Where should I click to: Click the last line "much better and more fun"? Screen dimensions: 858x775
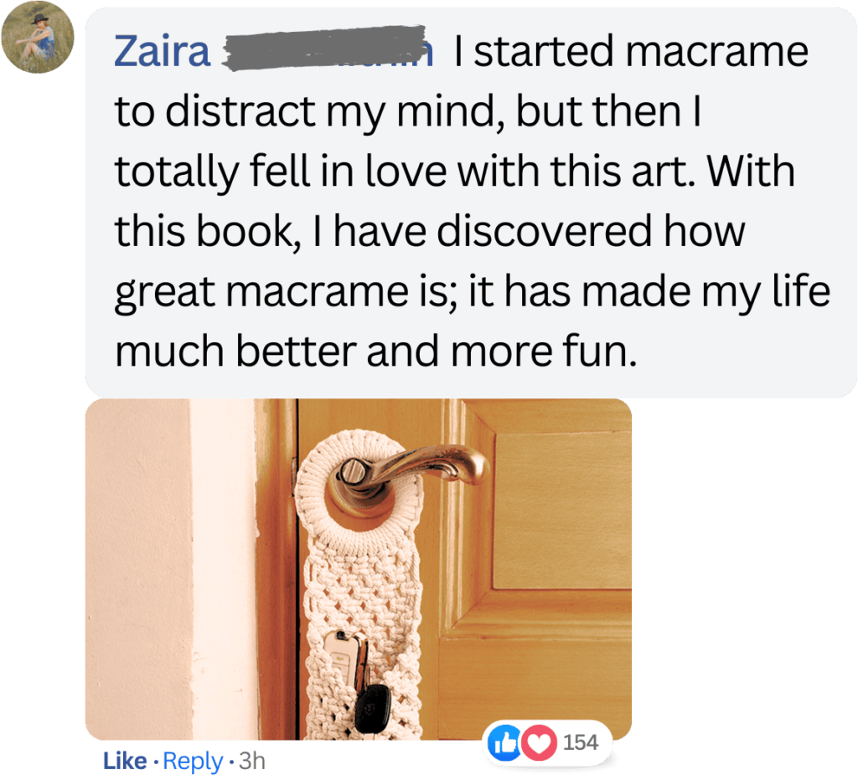[376, 351]
